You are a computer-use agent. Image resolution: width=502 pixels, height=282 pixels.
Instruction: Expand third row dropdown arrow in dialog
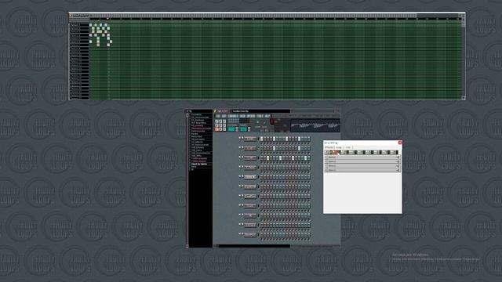click(x=398, y=165)
